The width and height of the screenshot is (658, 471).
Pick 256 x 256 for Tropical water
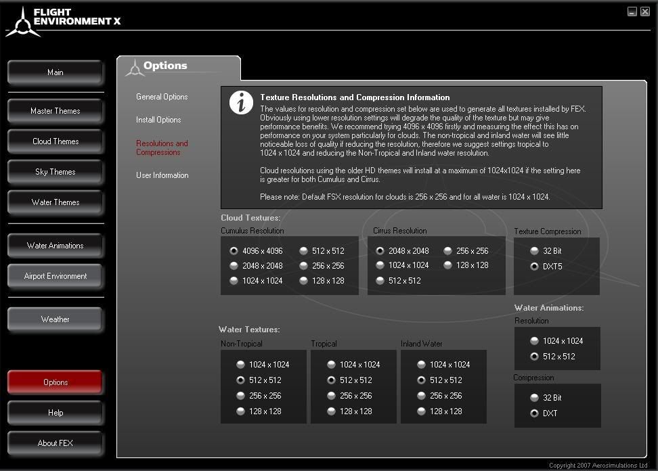331,396
